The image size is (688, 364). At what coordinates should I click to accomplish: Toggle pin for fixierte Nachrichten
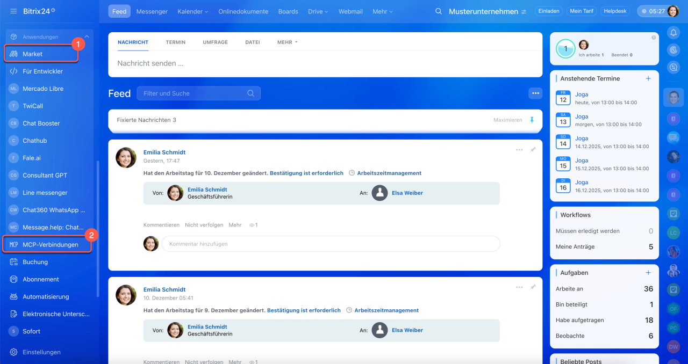click(x=532, y=120)
